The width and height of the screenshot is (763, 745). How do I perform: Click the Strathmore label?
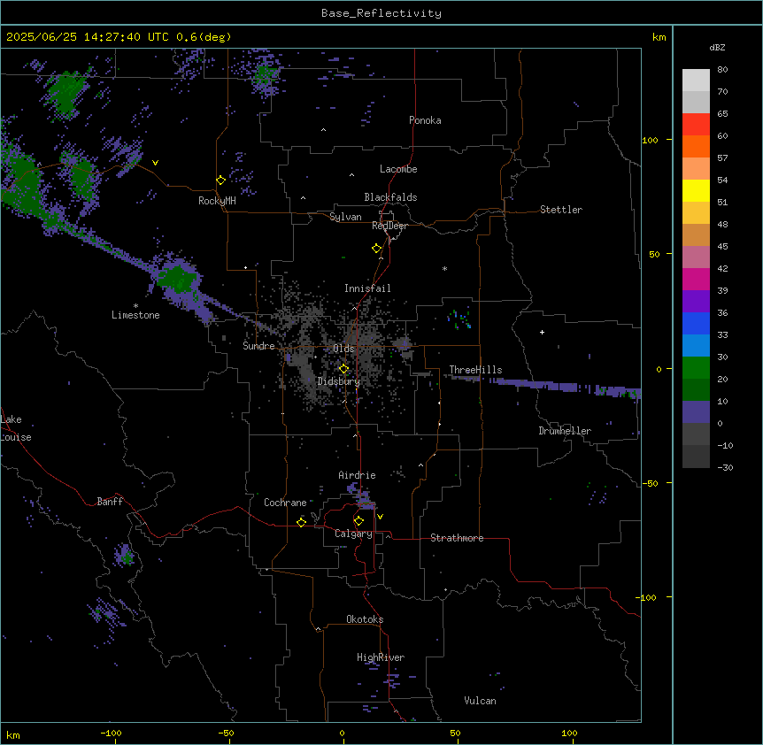[457, 538]
